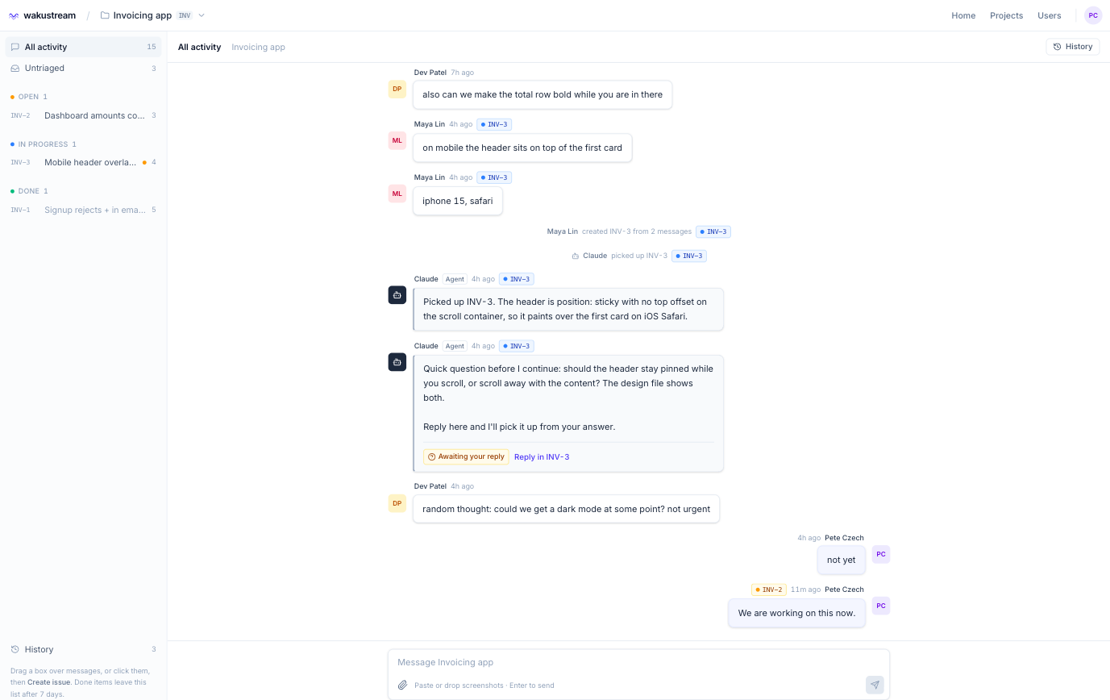The width and height of the screenshot is (1110, 700).
Task: Collapse the DONE issues group
Action: click(x=29, y=191)
